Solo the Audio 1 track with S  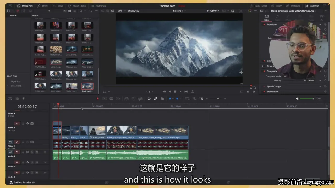coord(32,152)
